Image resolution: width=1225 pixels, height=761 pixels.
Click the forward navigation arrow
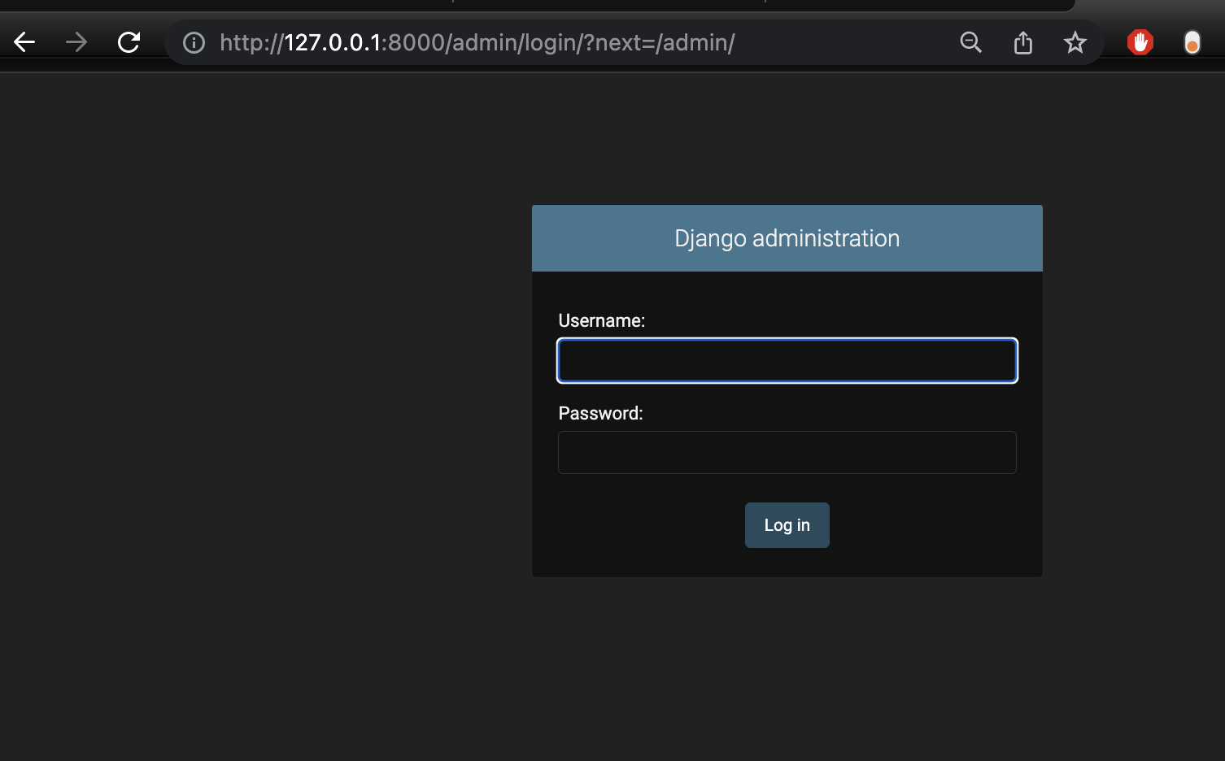coord(76,42)
